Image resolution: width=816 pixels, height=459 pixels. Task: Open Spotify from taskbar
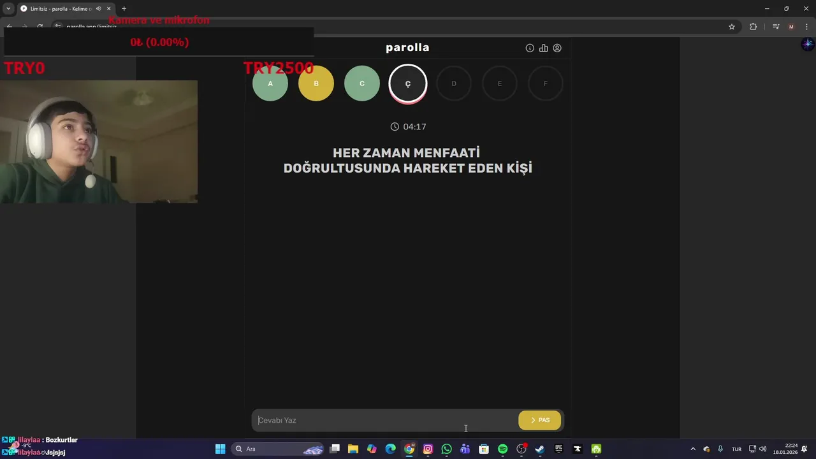tap(502, 449)
